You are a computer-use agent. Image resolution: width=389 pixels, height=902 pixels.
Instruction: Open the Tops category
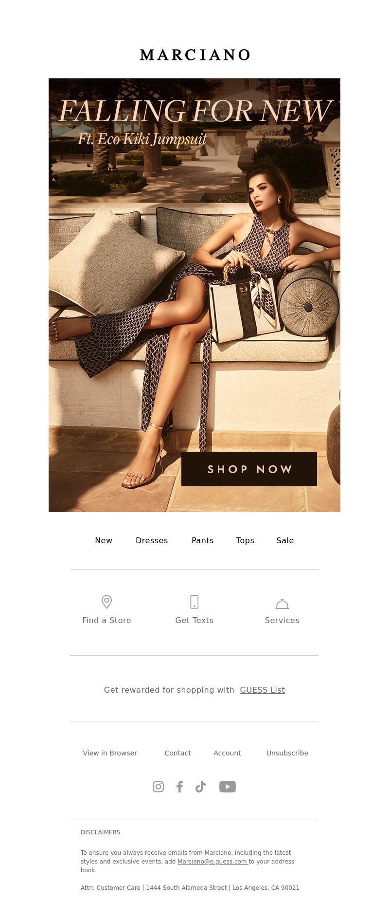tap(245, 540)
